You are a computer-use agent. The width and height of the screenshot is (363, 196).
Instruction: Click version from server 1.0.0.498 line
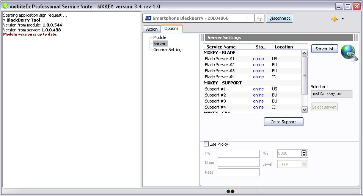coord(32,30)
